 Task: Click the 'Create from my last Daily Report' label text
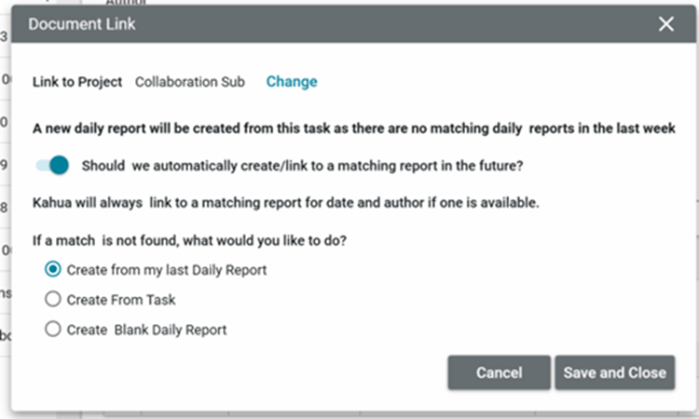pos(167,270)
